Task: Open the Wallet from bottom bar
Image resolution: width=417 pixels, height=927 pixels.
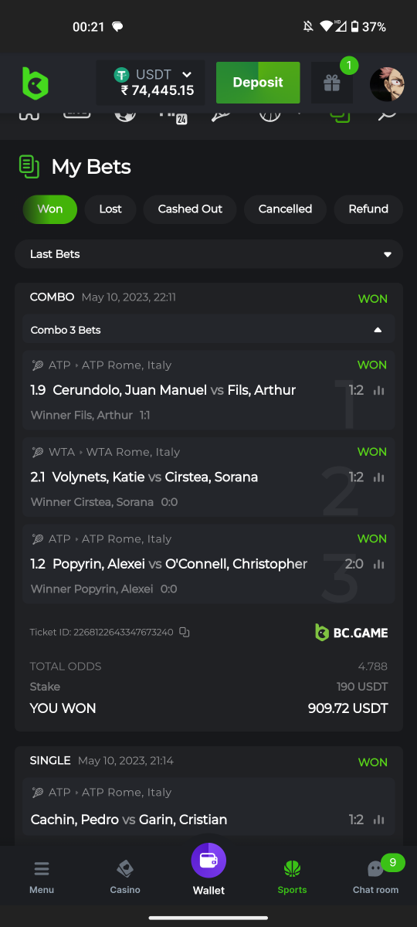Action: 208,870
